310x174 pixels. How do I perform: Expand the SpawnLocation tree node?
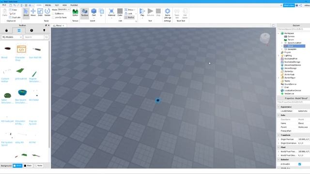point(282,43)
